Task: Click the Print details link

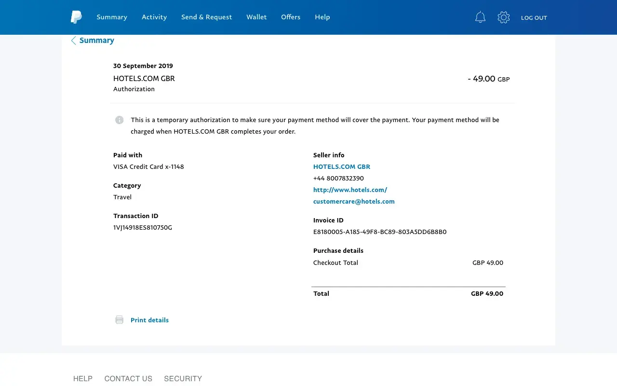Action: pyautogui.click(x=149, y=320)
